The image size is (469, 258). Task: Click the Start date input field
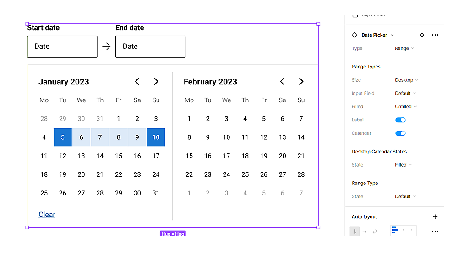(62, 47)
